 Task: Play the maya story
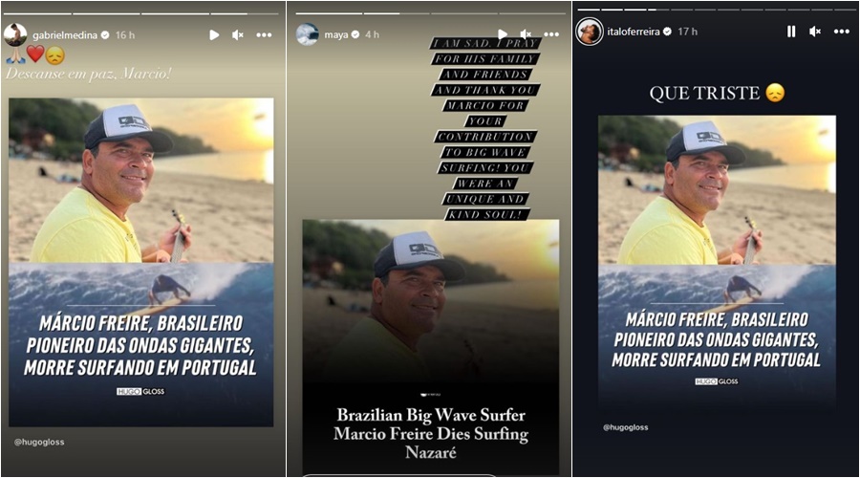coord(502,34)
